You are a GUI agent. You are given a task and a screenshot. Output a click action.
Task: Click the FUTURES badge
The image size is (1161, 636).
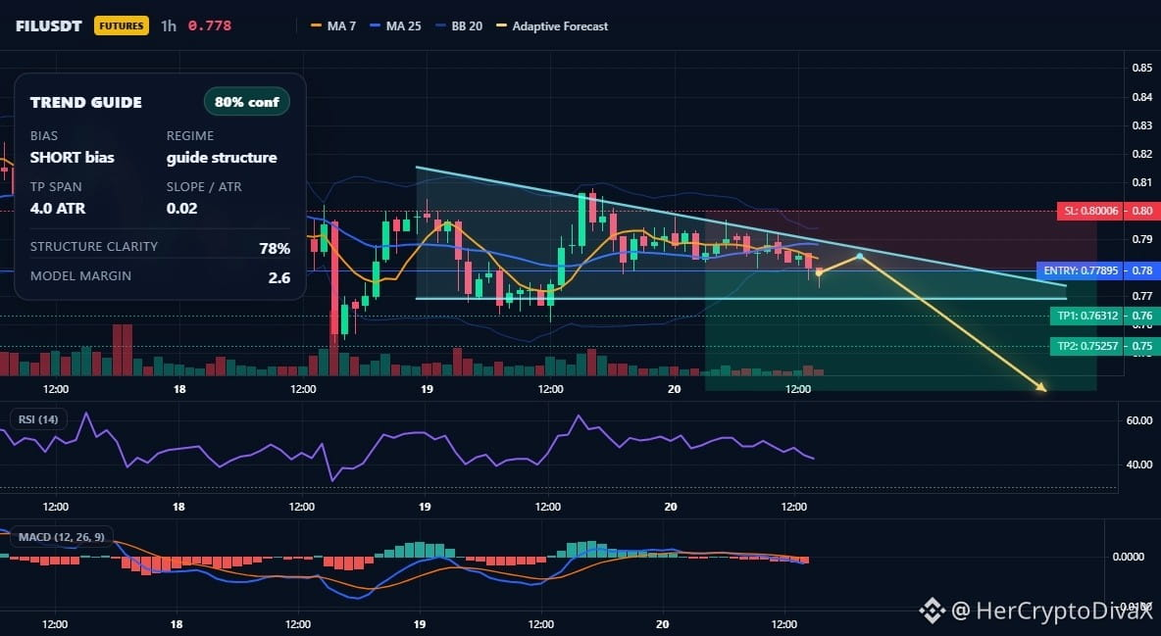pyautogui.click(x=122, y=25)
